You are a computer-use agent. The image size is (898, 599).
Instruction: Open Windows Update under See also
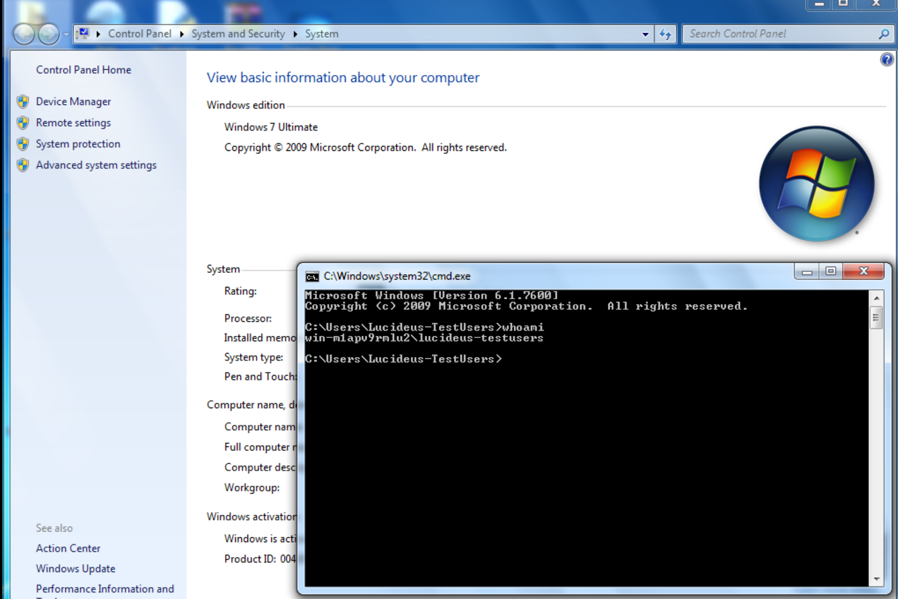[76, 569]
